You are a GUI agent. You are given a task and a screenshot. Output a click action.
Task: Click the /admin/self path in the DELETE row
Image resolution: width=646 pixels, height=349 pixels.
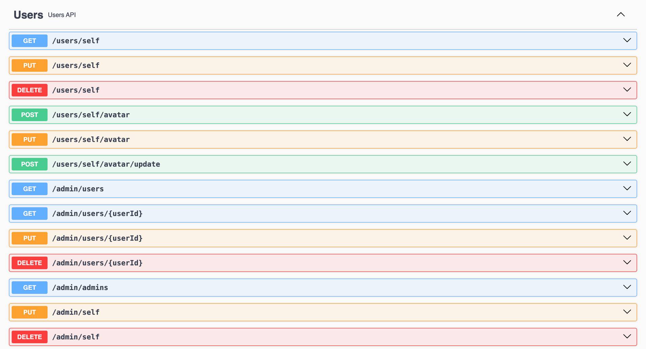pos(76,337)
